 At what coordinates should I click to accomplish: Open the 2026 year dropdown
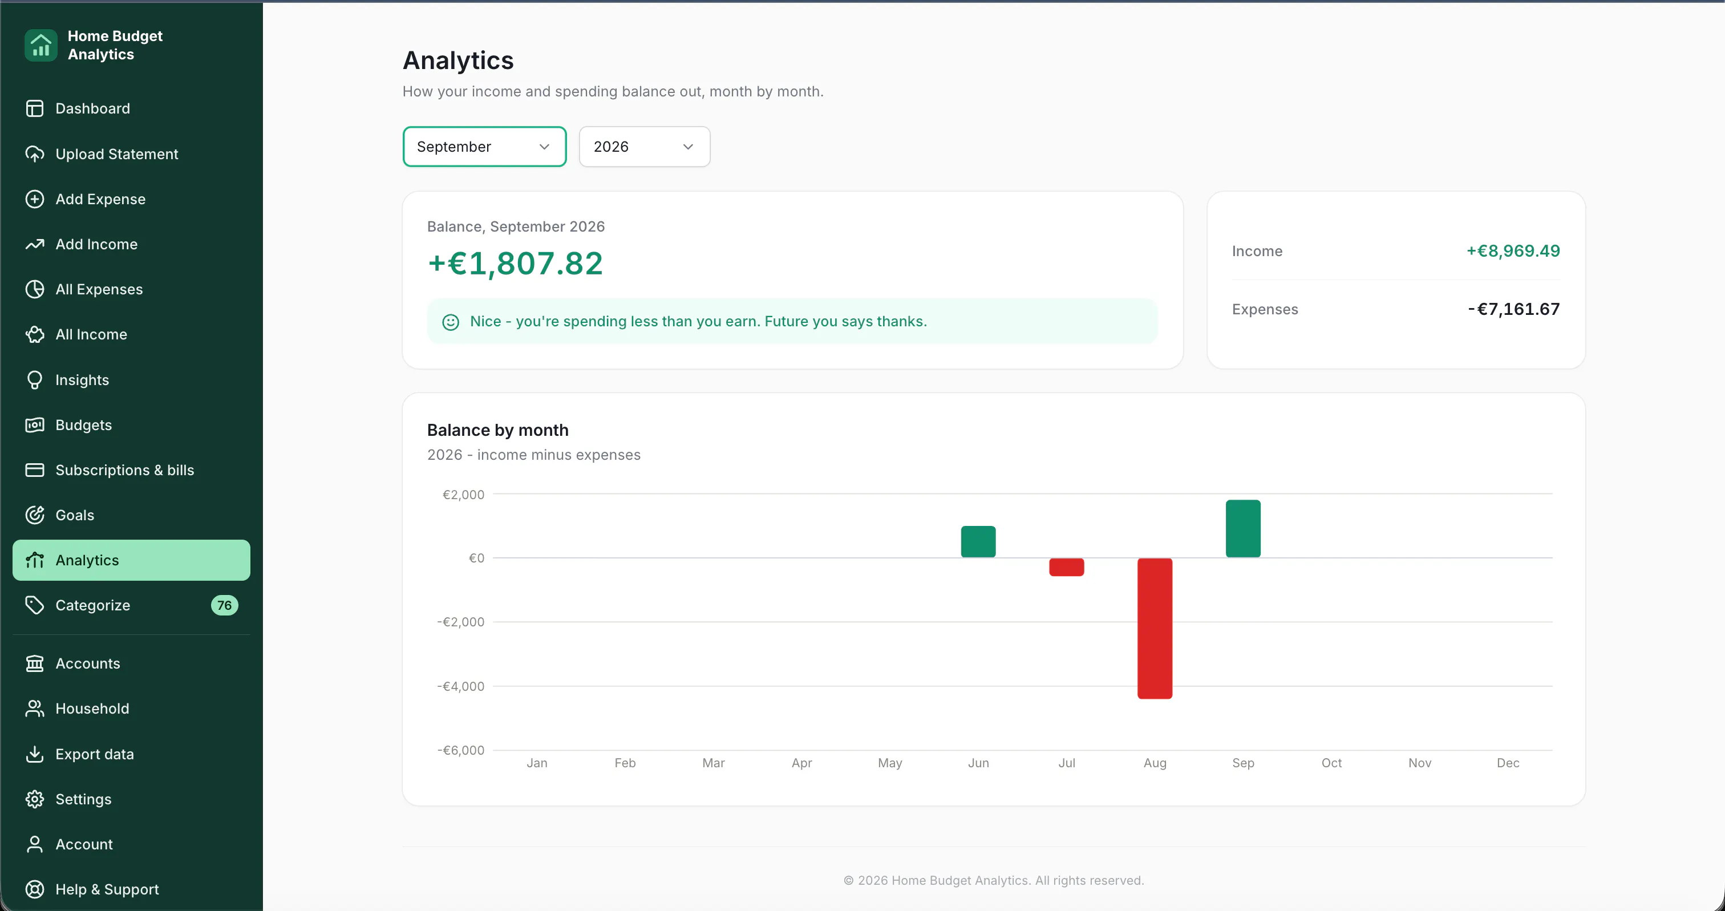point(644,147)
